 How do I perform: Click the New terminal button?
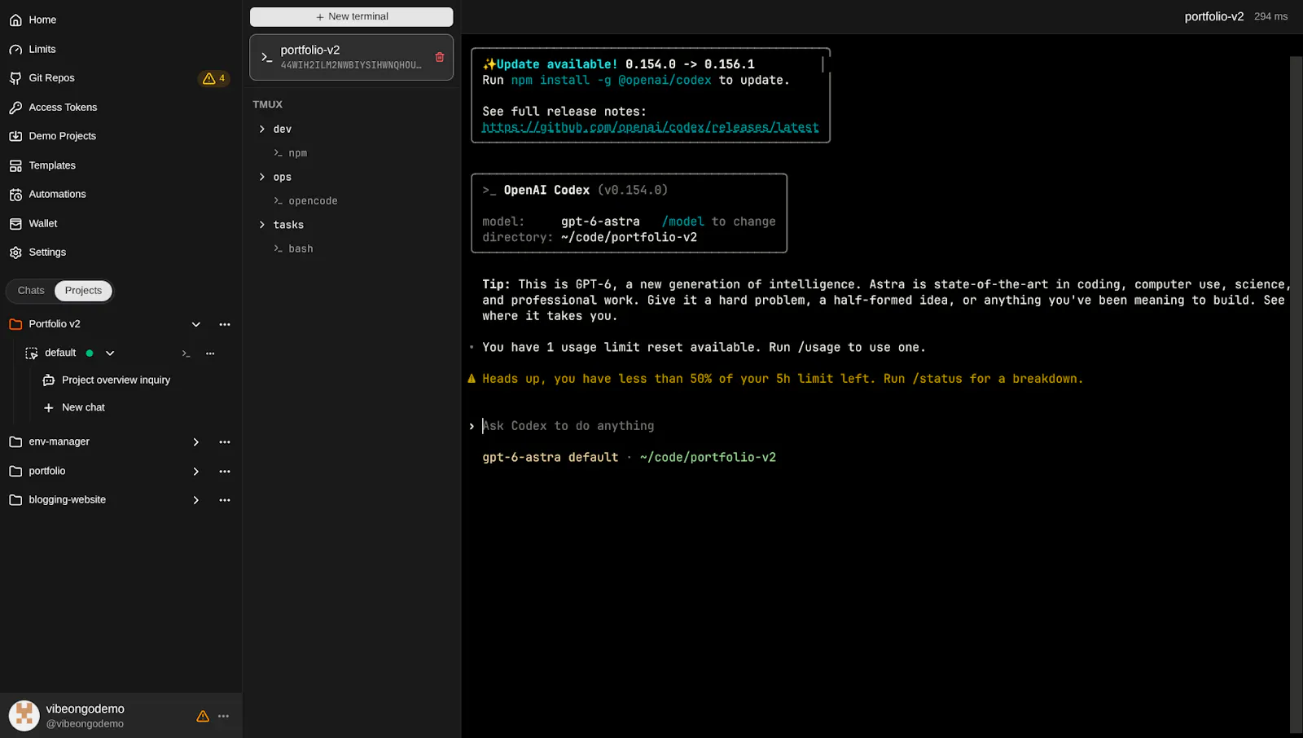[352, 17]
